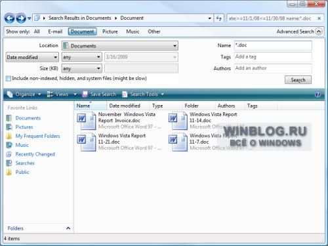This screenshot has height=246, width=328.
Task: Toggle Include non-indexed, hidden, and system files
Action: pos(9,79)
